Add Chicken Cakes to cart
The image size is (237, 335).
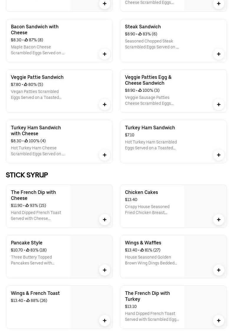point(219,220)
